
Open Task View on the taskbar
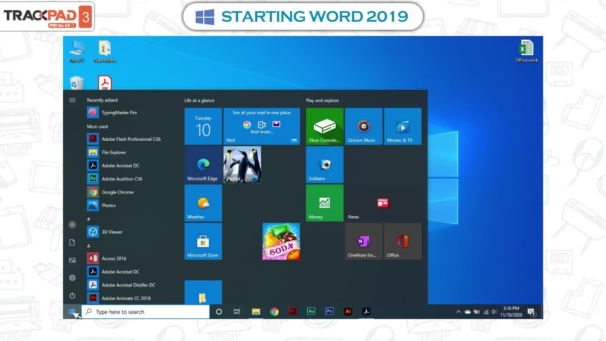pos(237,312)
